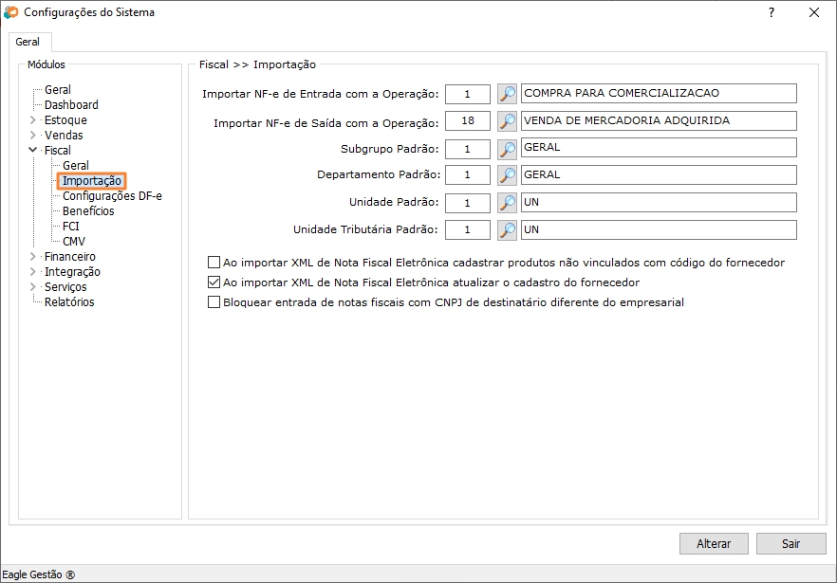The image size is (837, 583).
Task: Expand the Vendas module node
Action: pyautogui.click(x=33, y=136)
